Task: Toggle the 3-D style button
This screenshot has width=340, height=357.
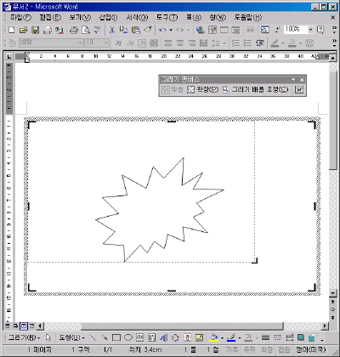Action: [x=313, y=337]
